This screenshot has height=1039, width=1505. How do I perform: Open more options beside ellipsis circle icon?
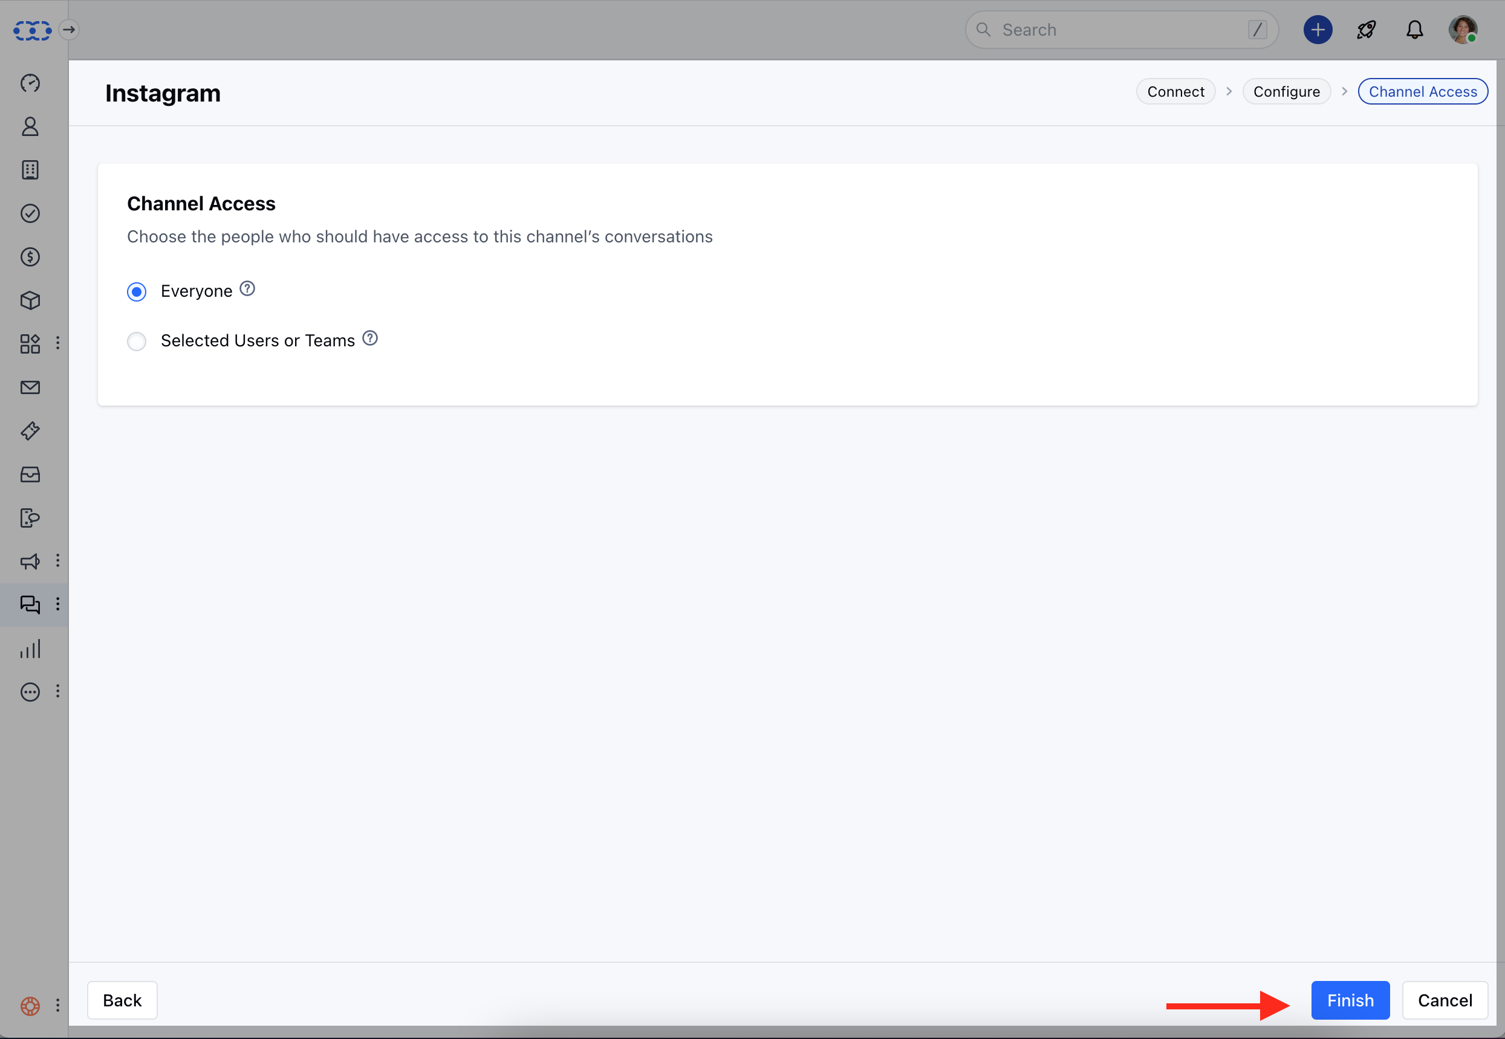pyautogui.click(x=58, y=691)
